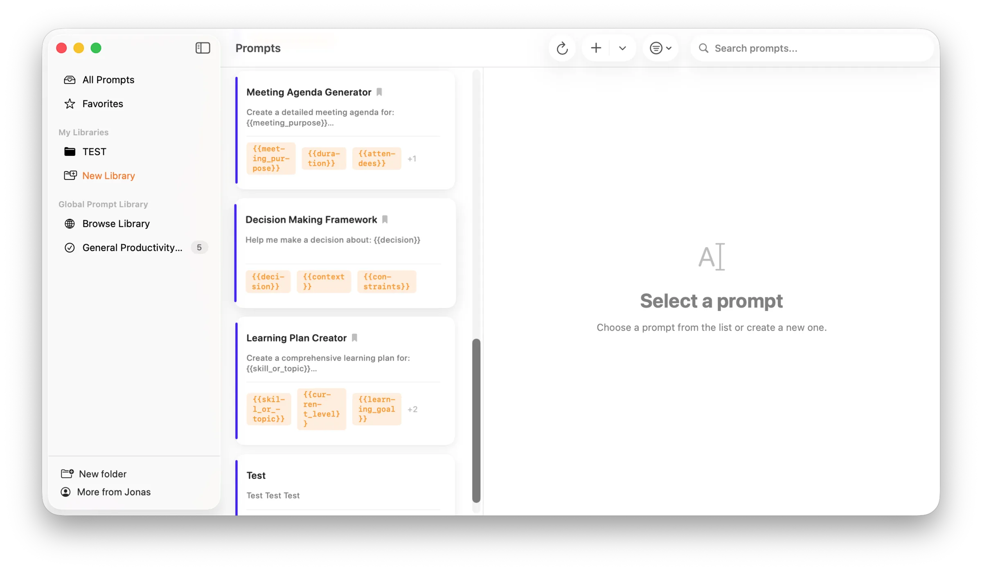Click the Favorites star icon
This screenshot has width=982, height=571.
coord(70,103)
